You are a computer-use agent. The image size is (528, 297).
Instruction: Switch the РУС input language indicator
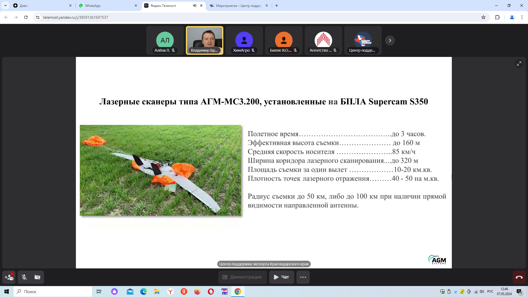click(490, 291)
